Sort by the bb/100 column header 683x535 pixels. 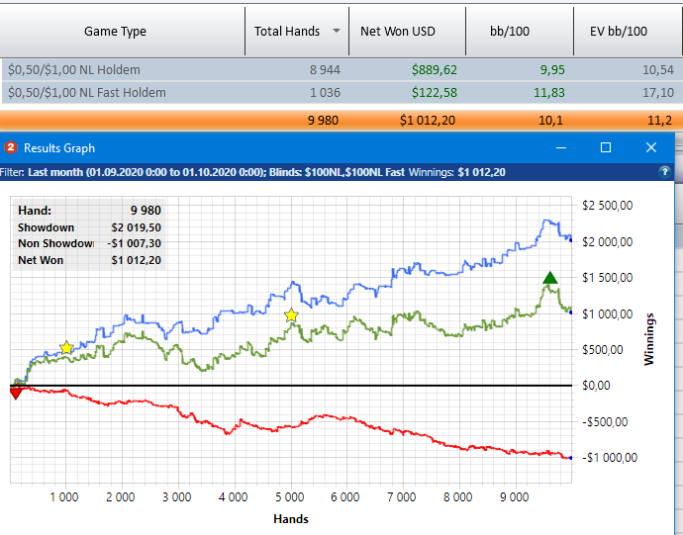[510, 31]
